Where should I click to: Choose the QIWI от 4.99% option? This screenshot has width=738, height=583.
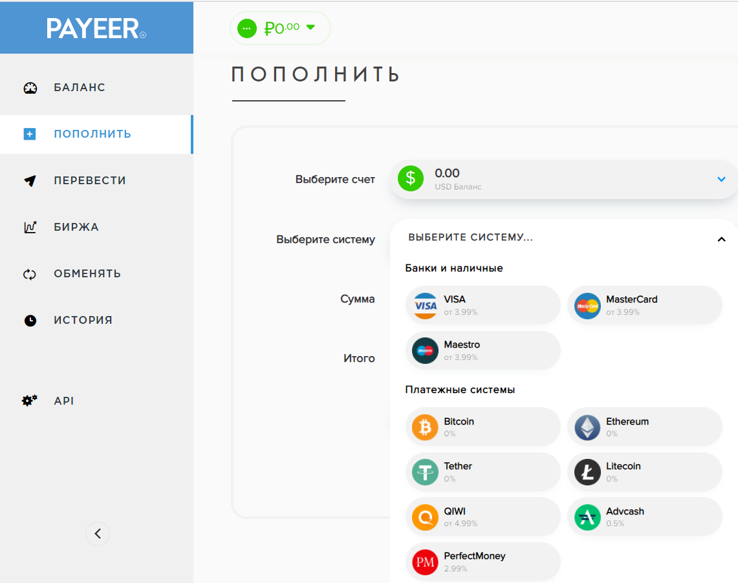click(x=483, y=517)
